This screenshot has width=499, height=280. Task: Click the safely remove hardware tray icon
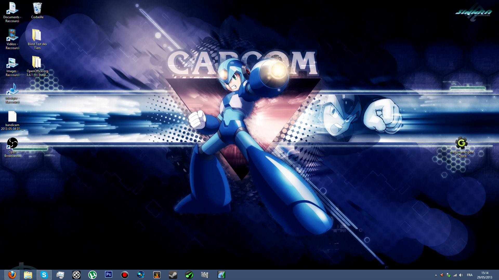point(448,275)
